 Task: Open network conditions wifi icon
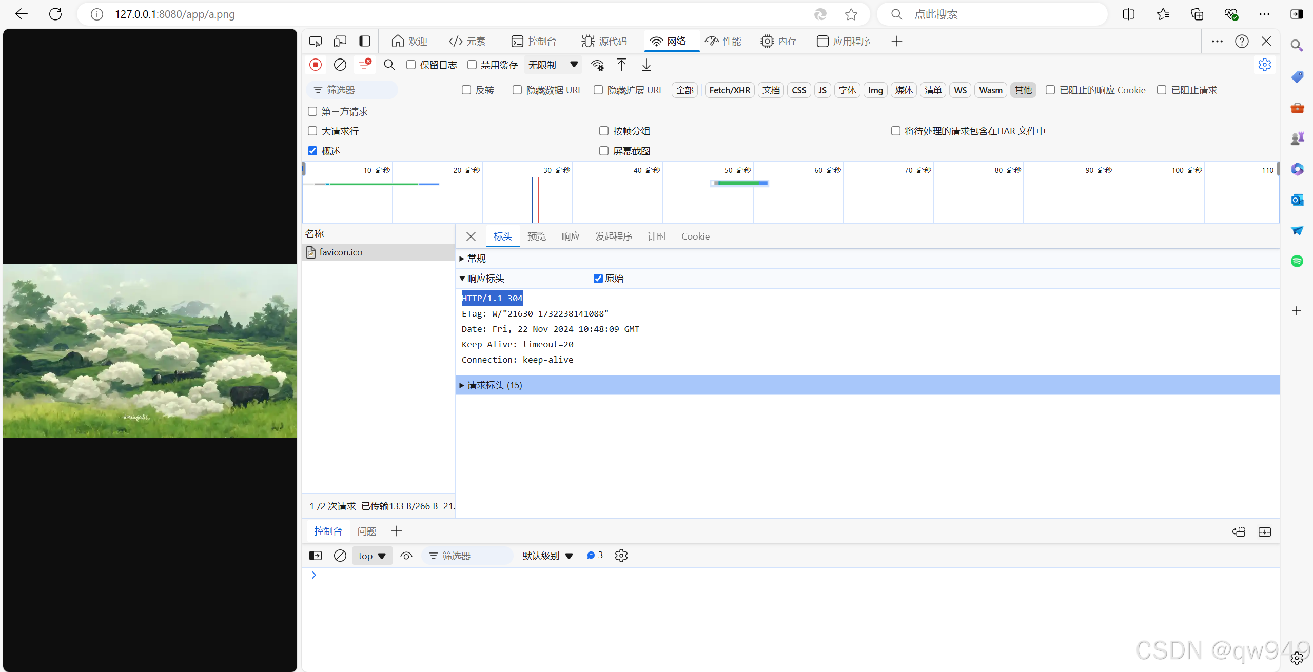597,65
